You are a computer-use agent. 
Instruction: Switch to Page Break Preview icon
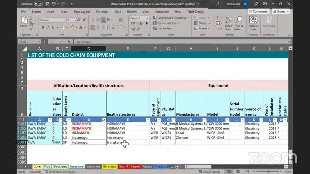(x=247, y=172)
